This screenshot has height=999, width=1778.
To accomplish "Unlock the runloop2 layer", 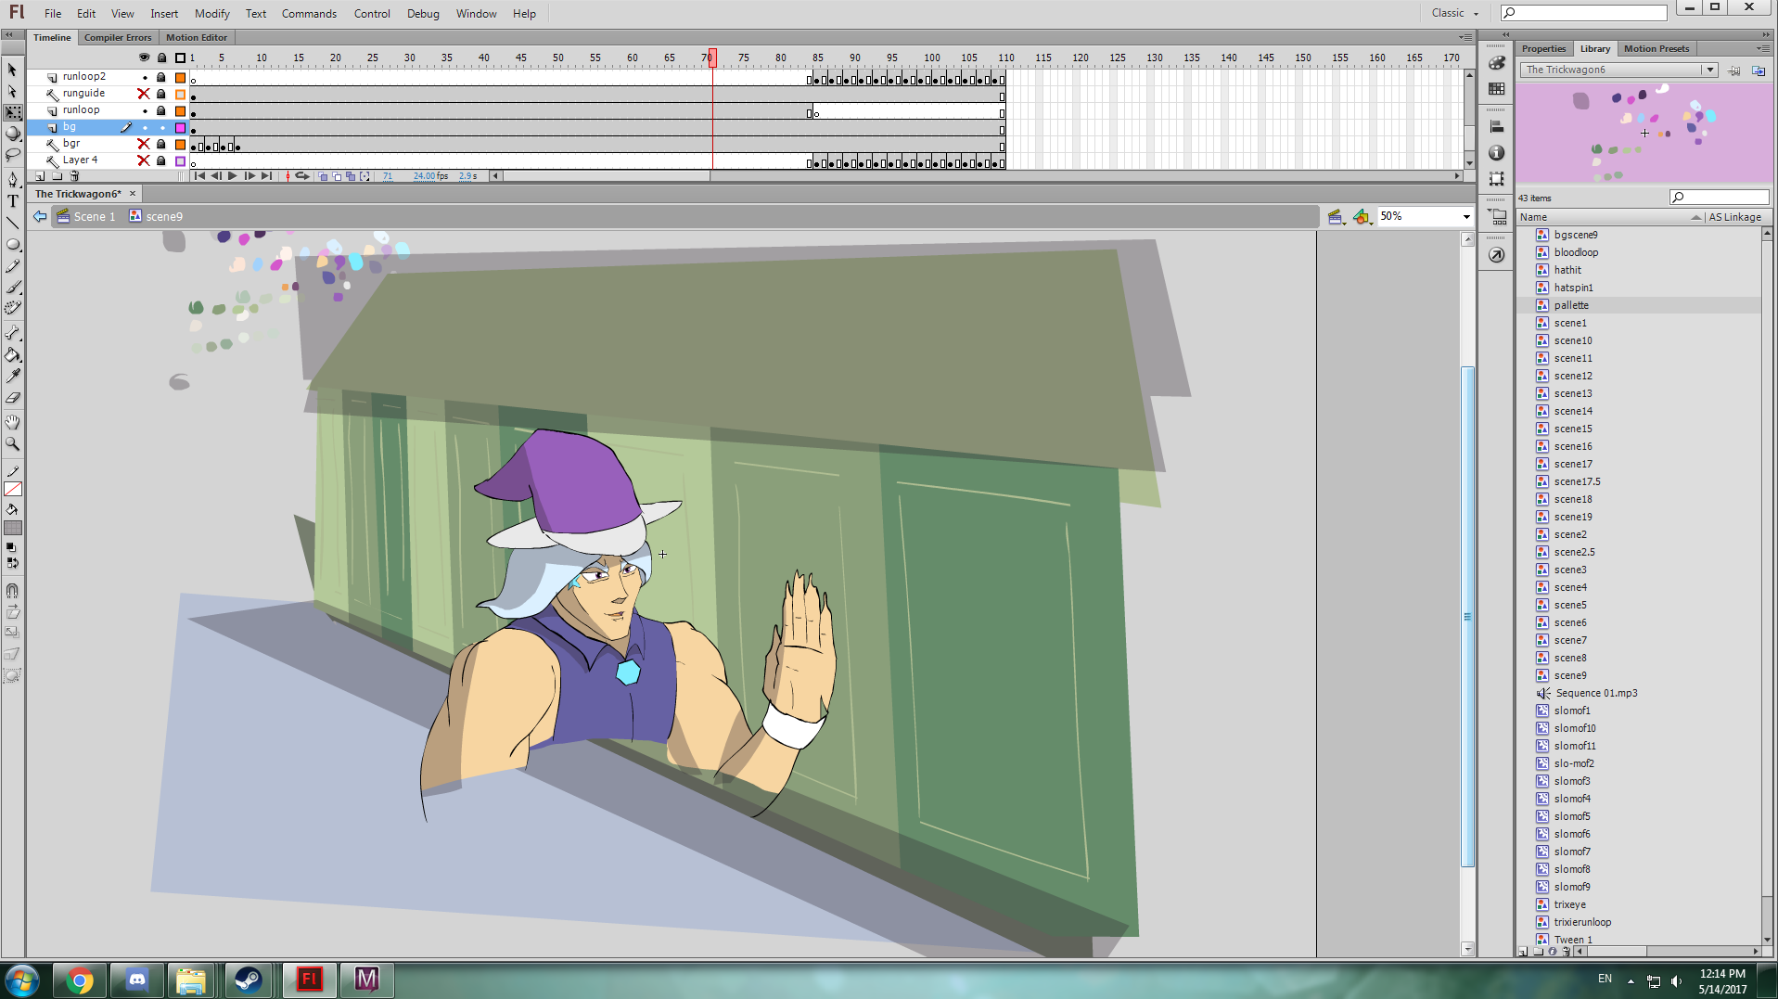I will pyautogui.click(x=161, y=77).
